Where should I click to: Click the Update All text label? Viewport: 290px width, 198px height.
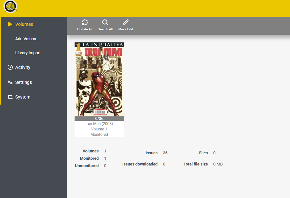click(85, 29)
